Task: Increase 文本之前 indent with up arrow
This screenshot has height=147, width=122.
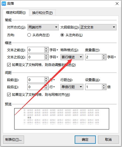Action: click(x=46, y=49)
